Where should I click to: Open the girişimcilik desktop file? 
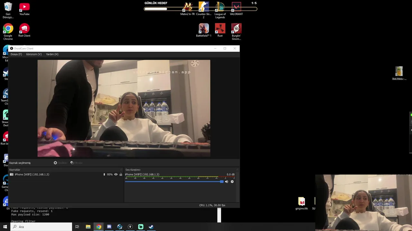coord(302,203)
